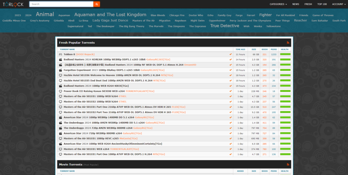The width and height of the screenshot is (348, 175).
Task: Open the Oppenheimer tag link
Action: point(217,21)
